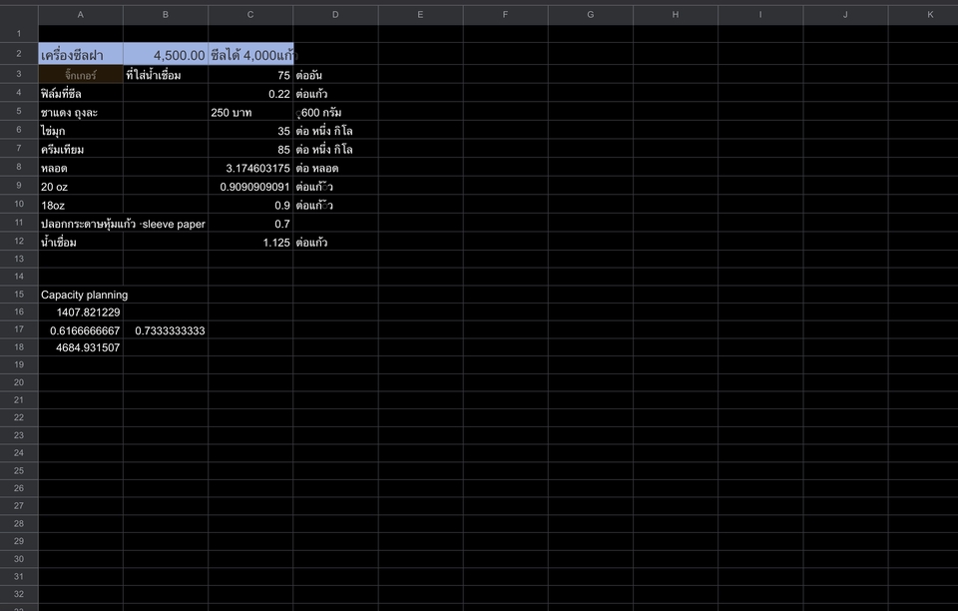Click cell with value 1407.821229
958x611 pixels.
(x=81, y=312)
